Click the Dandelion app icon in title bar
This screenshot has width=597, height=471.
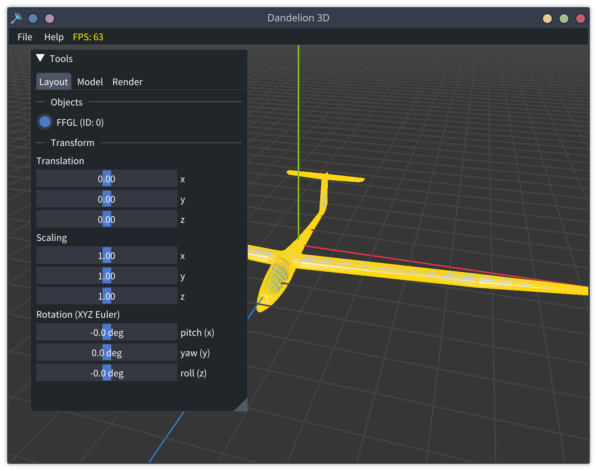(x=16, y=18)
